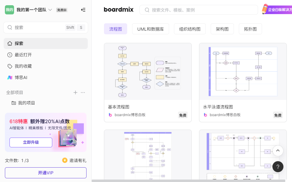Click the pencil icon on enterprise banner
The width and height of the screenshot is (292, 182).
[x=264, y=9]
